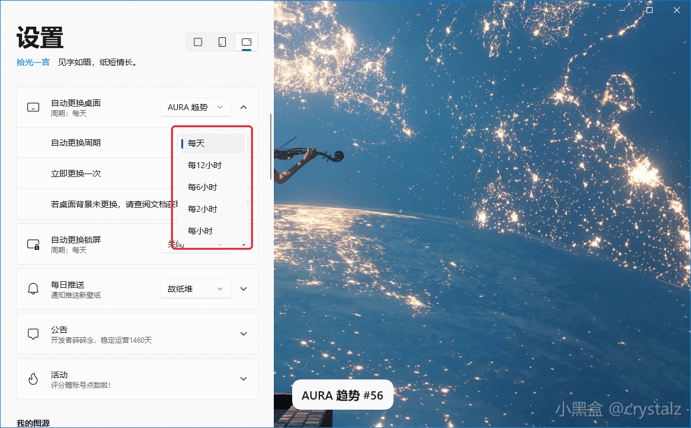Click the bell icon beside 每日推送
Viewport: 691px width, 428px height.
click(x=33, y=289)
